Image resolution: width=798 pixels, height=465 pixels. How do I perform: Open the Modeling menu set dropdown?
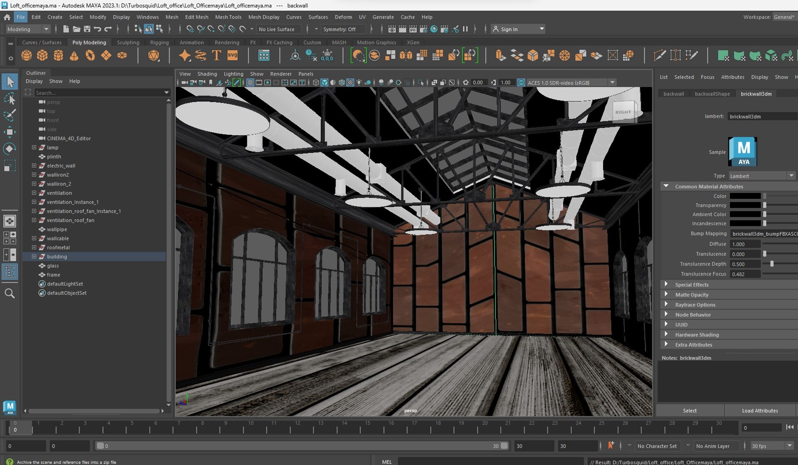[x=28, y=29]
